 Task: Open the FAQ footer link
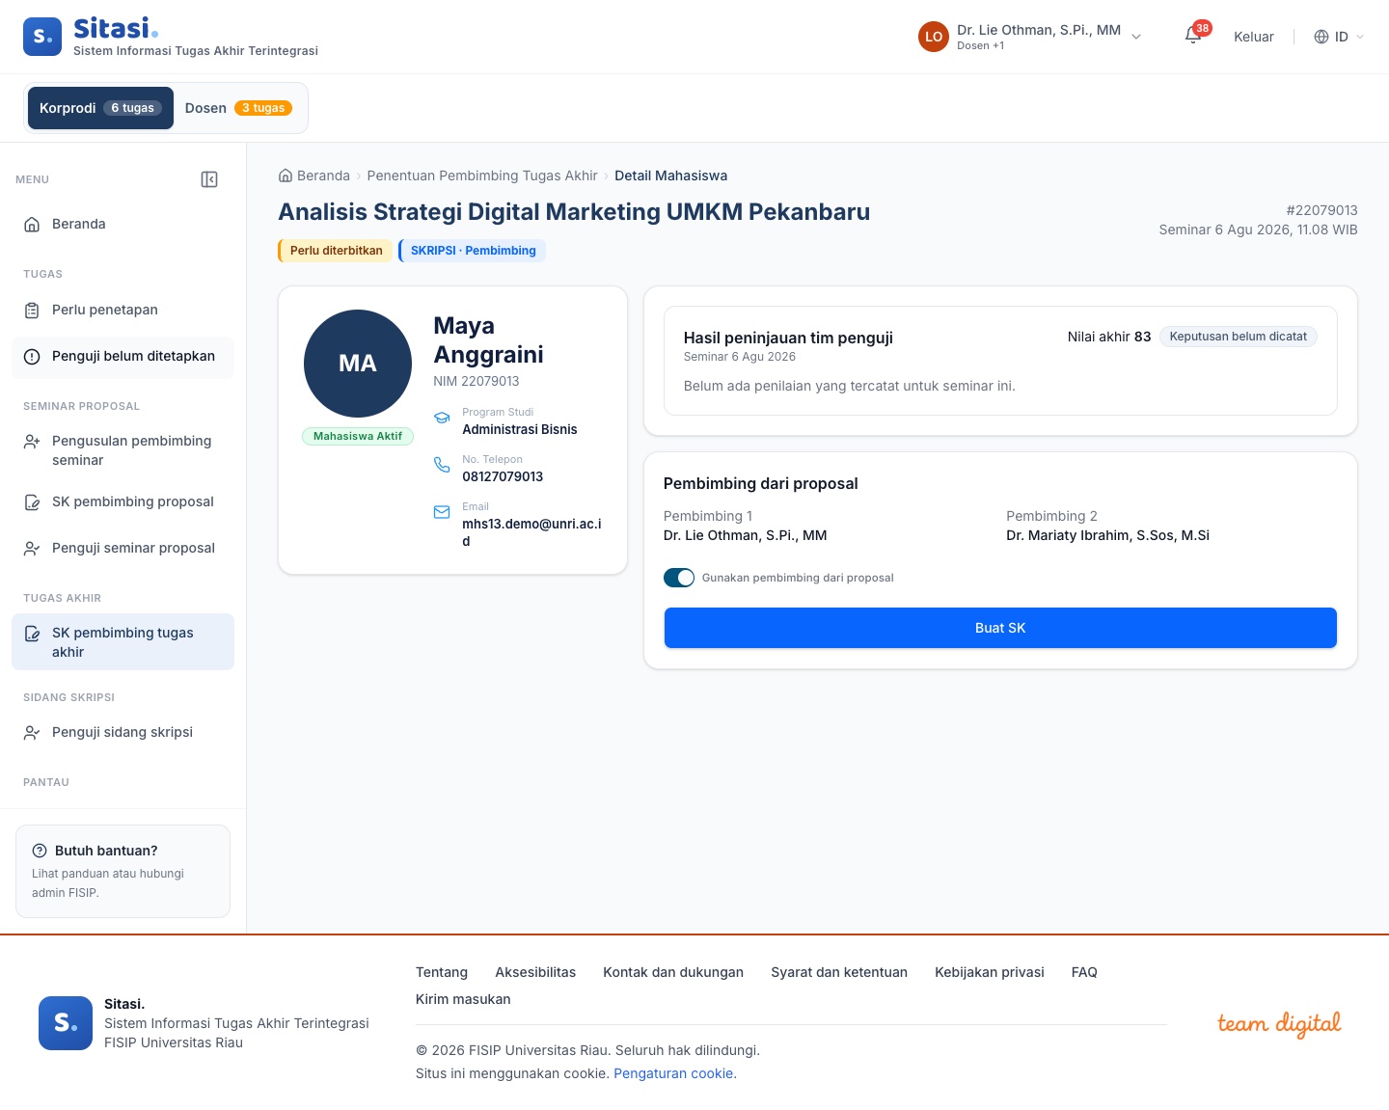coord(1084,972)
